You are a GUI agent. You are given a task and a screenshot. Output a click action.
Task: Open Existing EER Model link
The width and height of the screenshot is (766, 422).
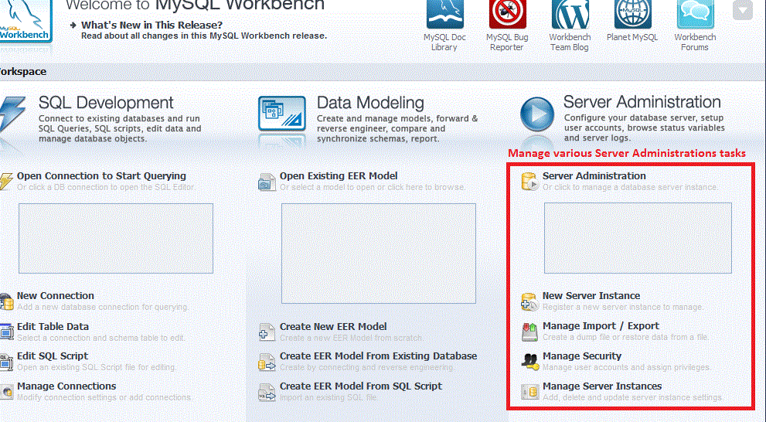point(339,176)
